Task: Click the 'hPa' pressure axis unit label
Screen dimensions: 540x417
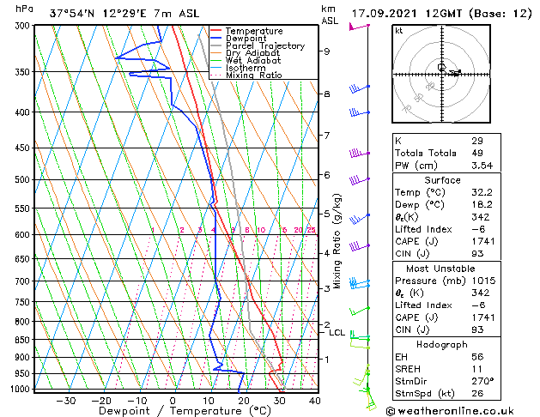Action: coord(24,9)
